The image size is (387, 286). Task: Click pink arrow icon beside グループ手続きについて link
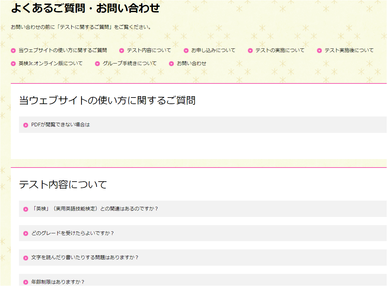97,64
